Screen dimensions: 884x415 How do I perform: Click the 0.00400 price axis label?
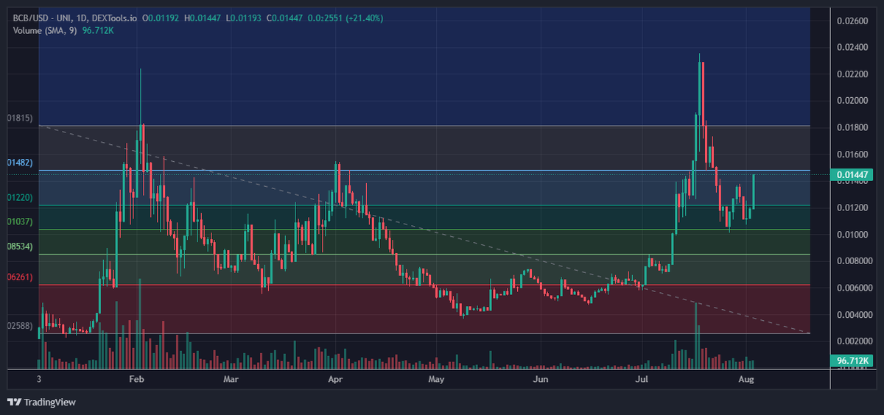(853, 314)
